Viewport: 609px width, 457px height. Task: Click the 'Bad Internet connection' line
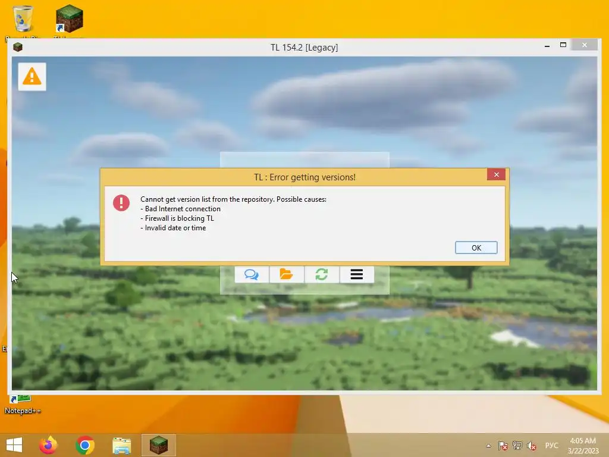pos(181,209)
